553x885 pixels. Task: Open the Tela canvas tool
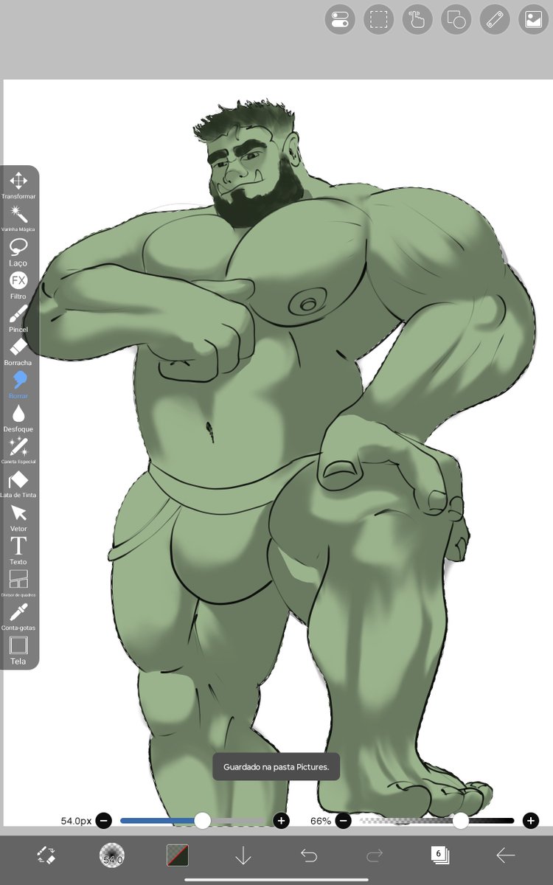18,650
